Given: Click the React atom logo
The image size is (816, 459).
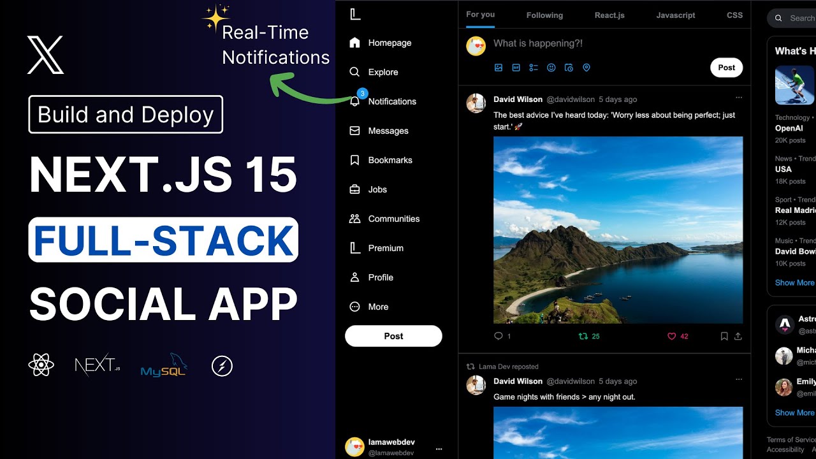Looking at the screenshot, I should (x=41, y=365).
